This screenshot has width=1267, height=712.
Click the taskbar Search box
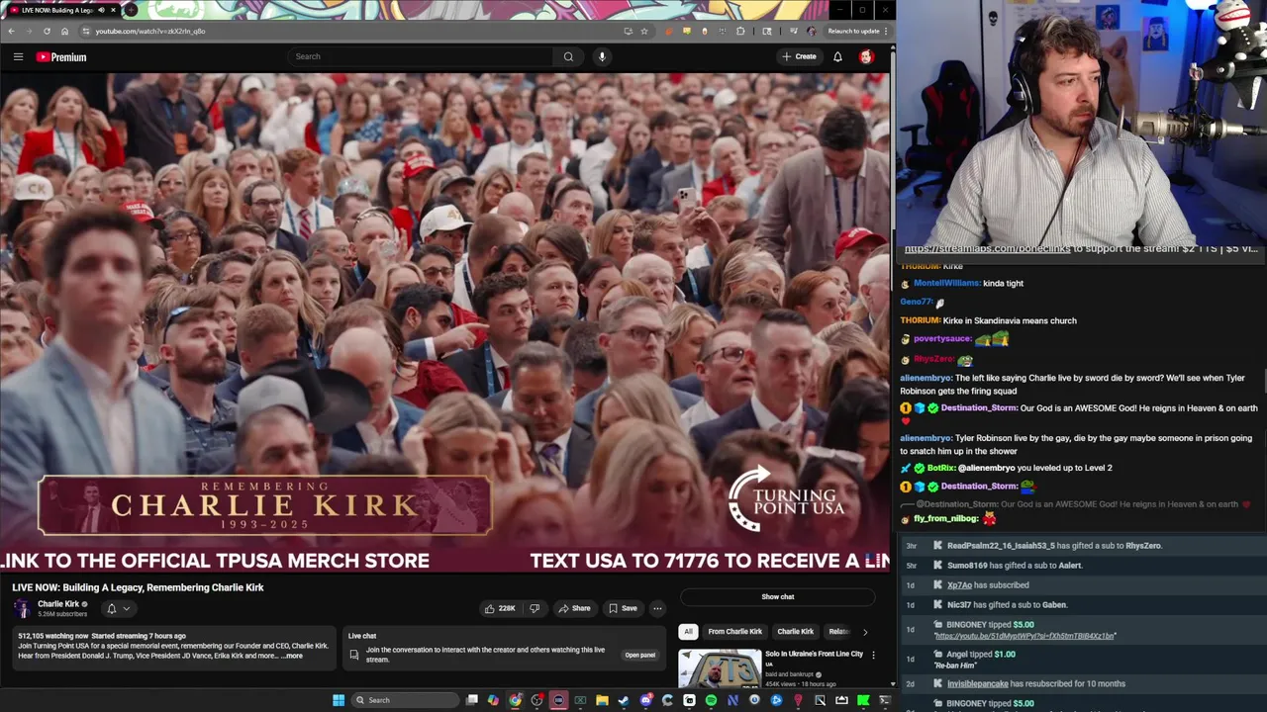tap(405, 700)
